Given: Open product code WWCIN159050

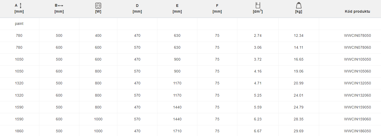Looking at the screenshot, I should click(x=357, y=107).
